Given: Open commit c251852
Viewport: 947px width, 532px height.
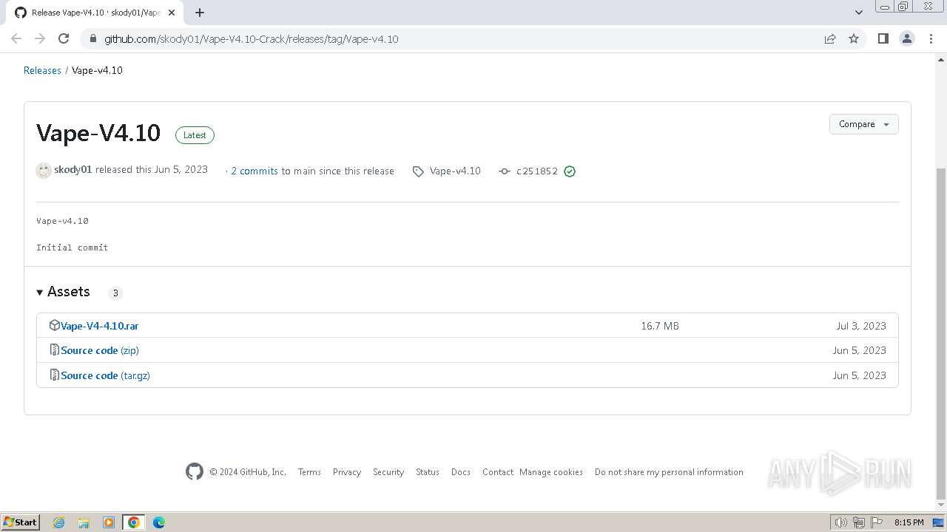Looking at the screenshot, I should click(x=537, y=171).
